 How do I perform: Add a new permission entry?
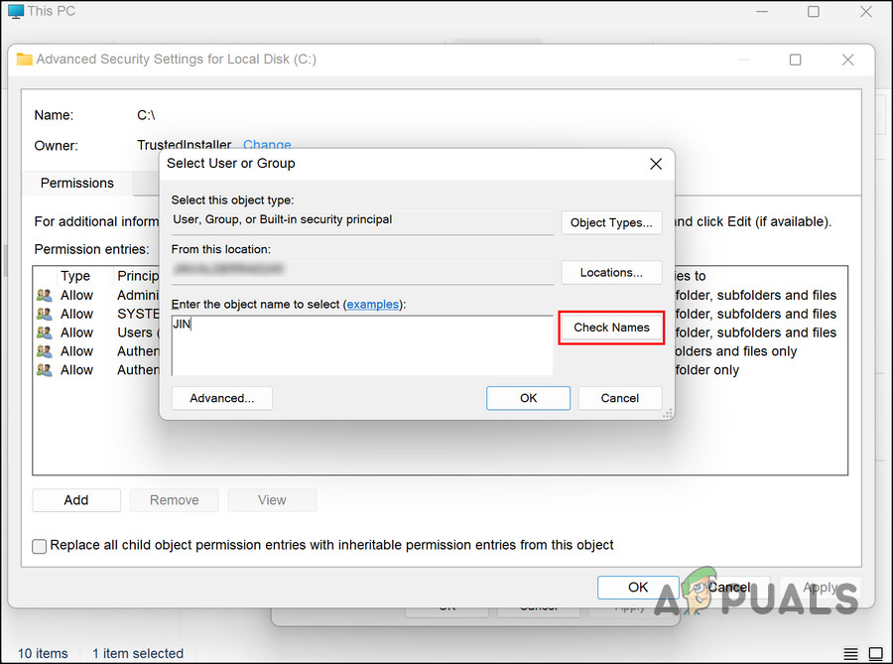(x=76, y=500)
